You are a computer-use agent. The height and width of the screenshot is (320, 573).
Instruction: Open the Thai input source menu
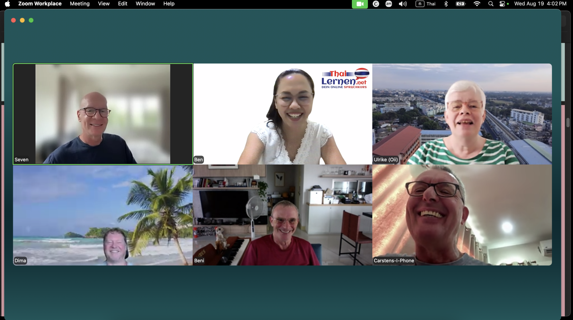click(x=425, y=4)
